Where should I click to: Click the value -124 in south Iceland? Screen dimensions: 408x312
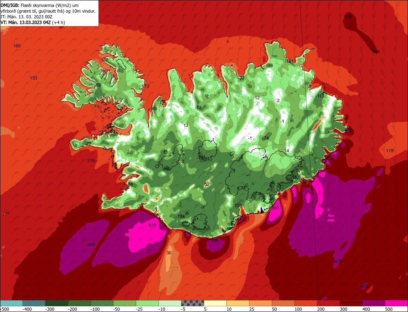(x=180, y=216)
